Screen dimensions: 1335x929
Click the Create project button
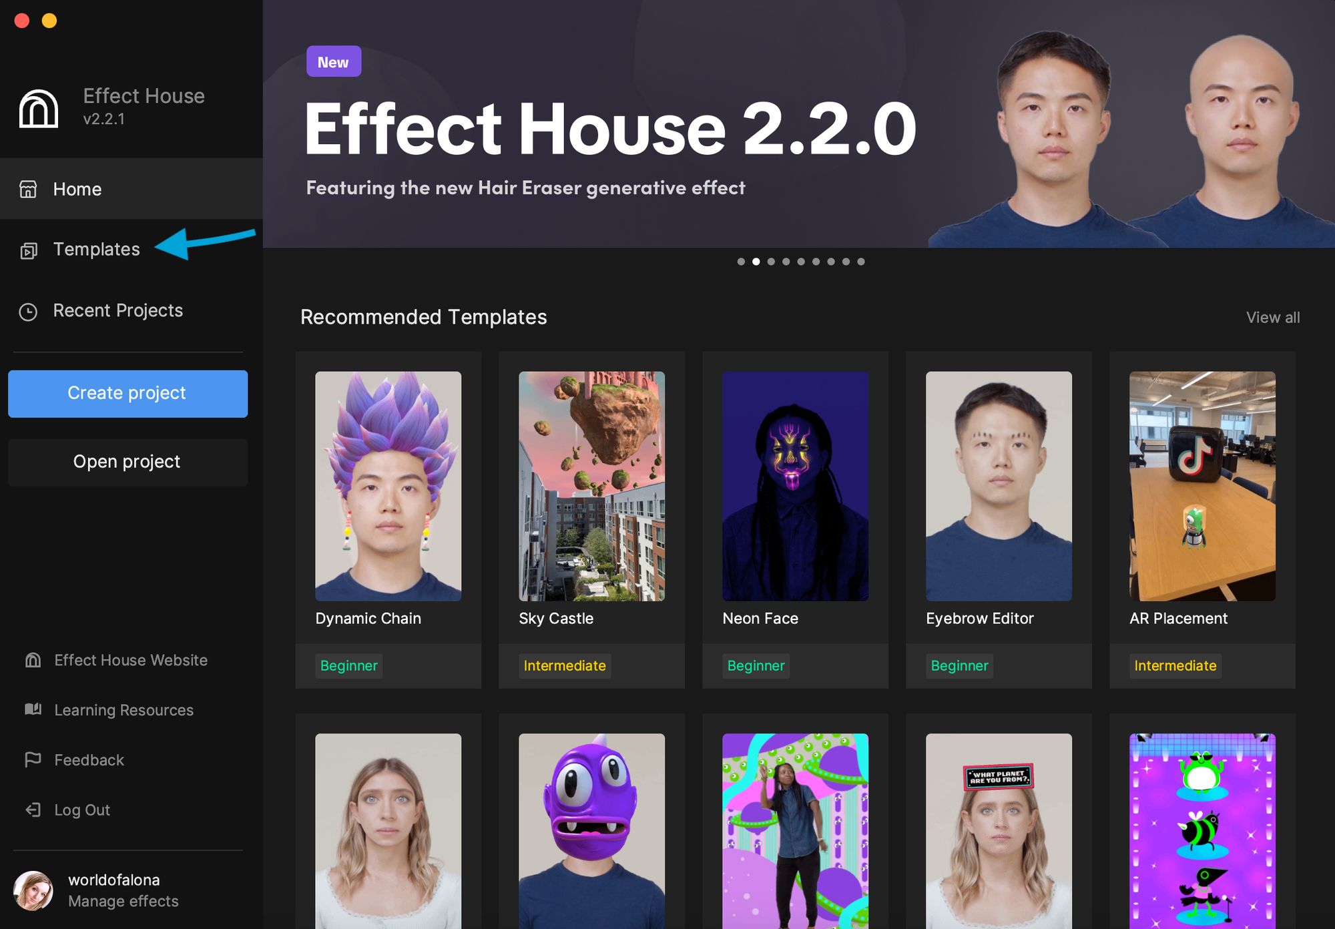(x=127, y=392)
